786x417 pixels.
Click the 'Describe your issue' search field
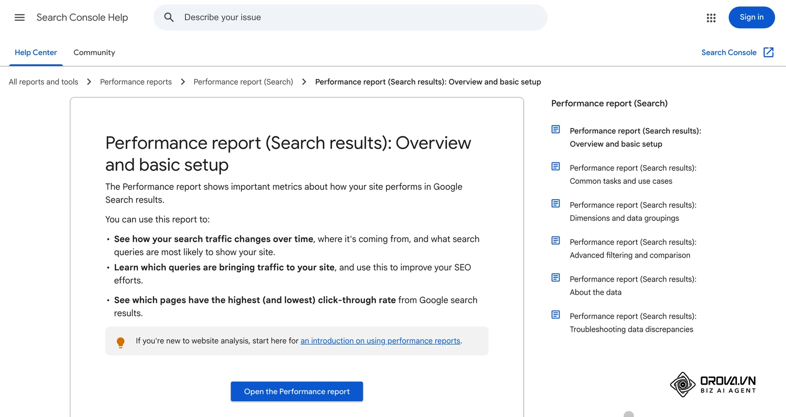coord(350,18)
